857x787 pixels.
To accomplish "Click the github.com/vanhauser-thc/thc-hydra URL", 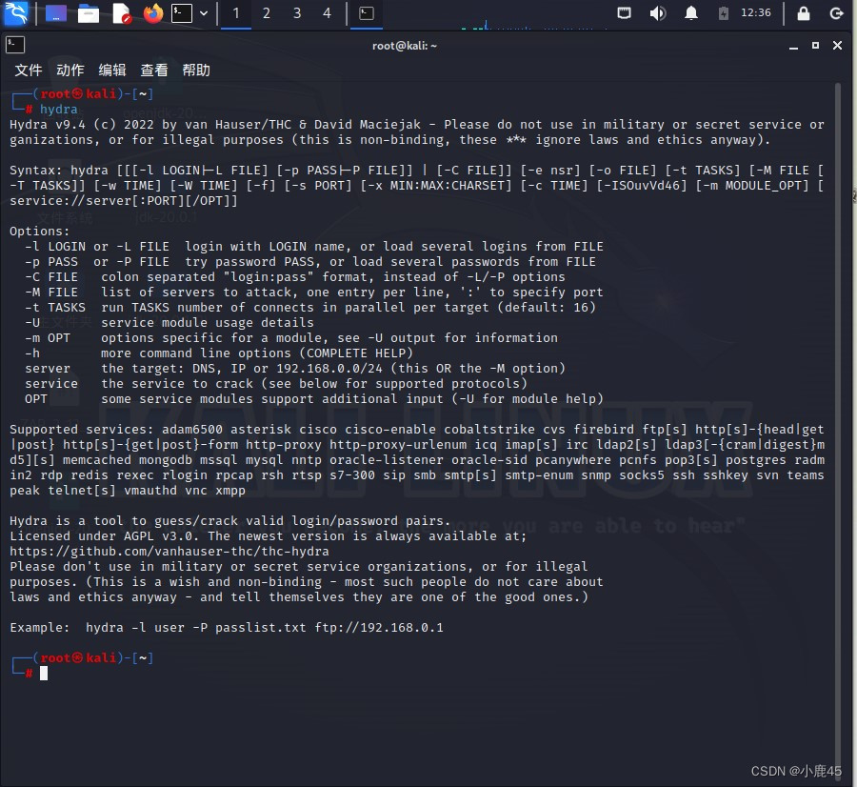I will [169, 552].
